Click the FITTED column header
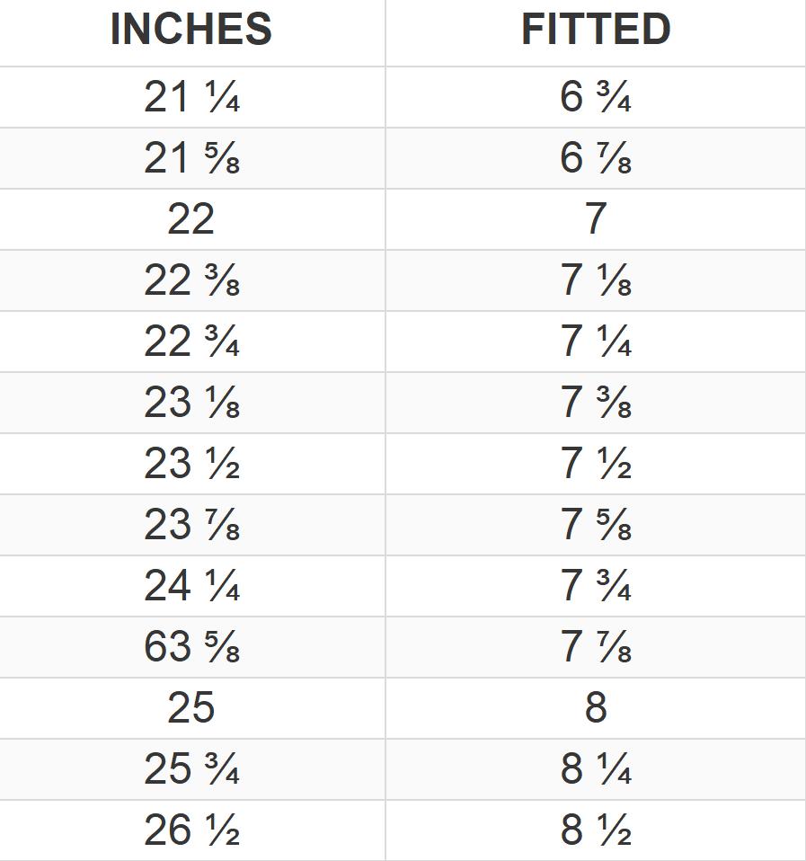Viewport: 806px width, 861px height. (x=596, y=30)
